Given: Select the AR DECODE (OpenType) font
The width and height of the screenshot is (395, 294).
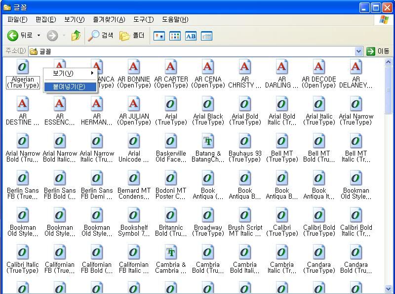Looking at the screenshot, I should (319, 74).
